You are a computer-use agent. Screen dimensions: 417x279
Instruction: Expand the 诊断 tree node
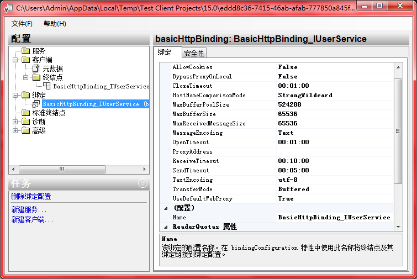[15, 122]
